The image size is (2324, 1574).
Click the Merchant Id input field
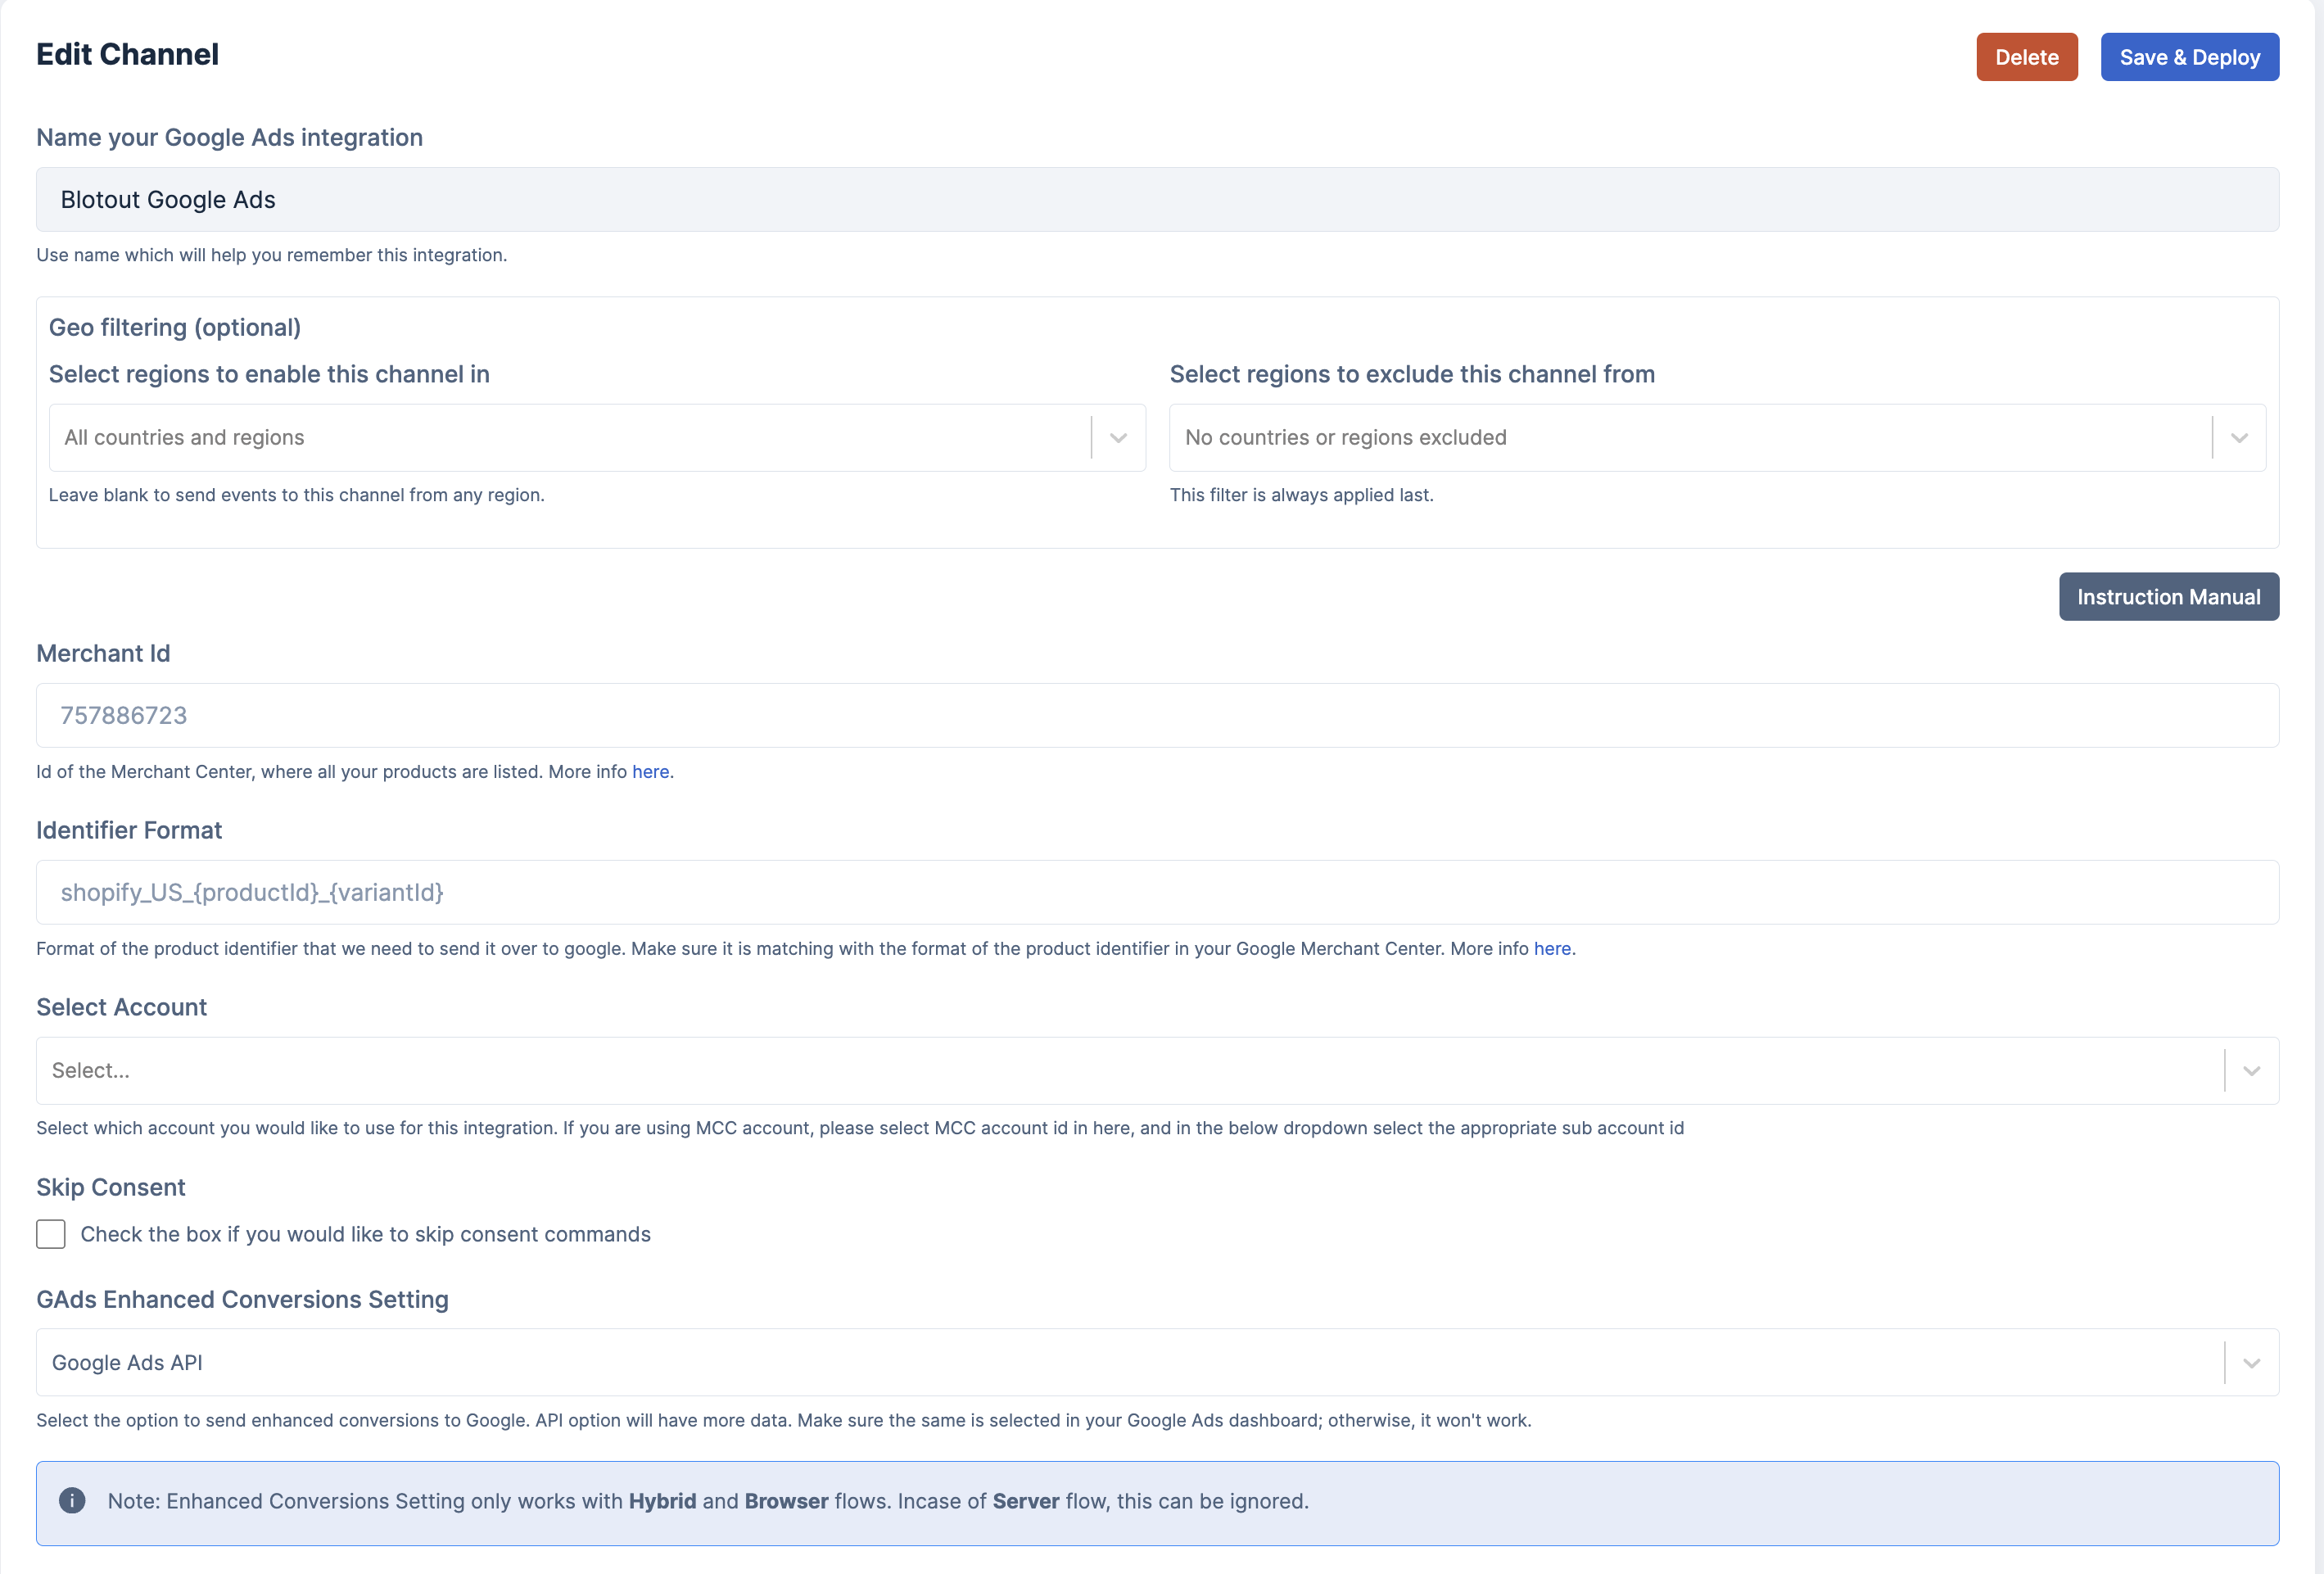(x=1157, y=716)
